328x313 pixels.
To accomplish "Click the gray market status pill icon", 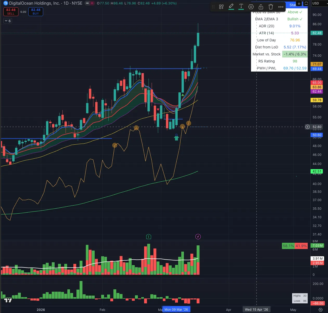I will pyautogui.click(x=87, y=3).
